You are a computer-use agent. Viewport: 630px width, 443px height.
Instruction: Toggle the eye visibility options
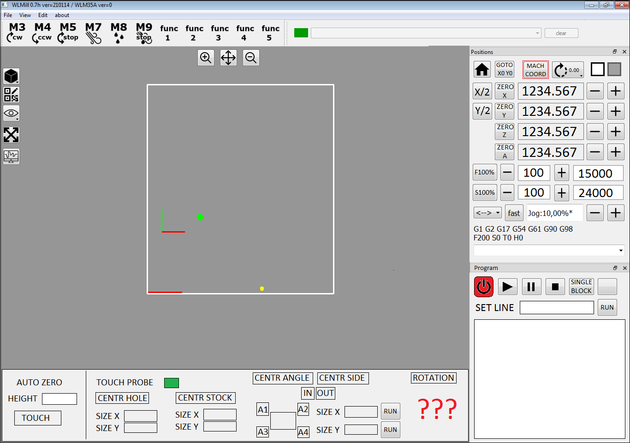11,113
